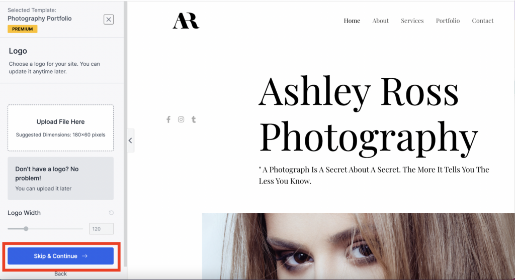Click the Ashley Ross Photography heading
Viewport: 515px width, 280px height.
coord(368,114)
